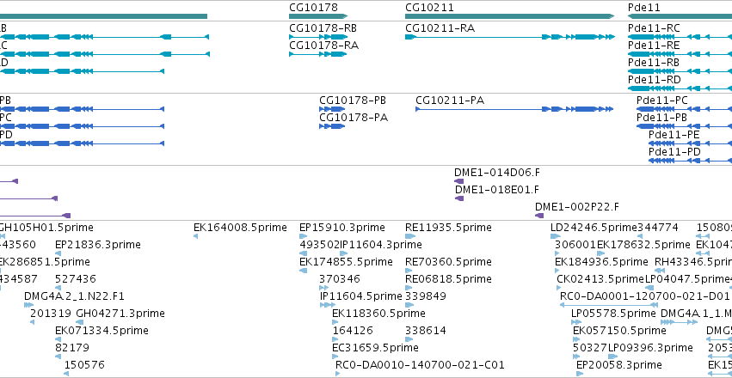The height and width of the screenshot is (378, 732).
Task: Select CG10178-RB transcript glyph
Action: tap(318, 37)
